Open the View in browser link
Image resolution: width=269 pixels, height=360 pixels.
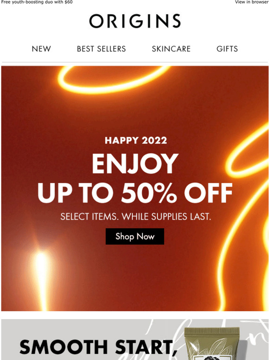(251, 2)
